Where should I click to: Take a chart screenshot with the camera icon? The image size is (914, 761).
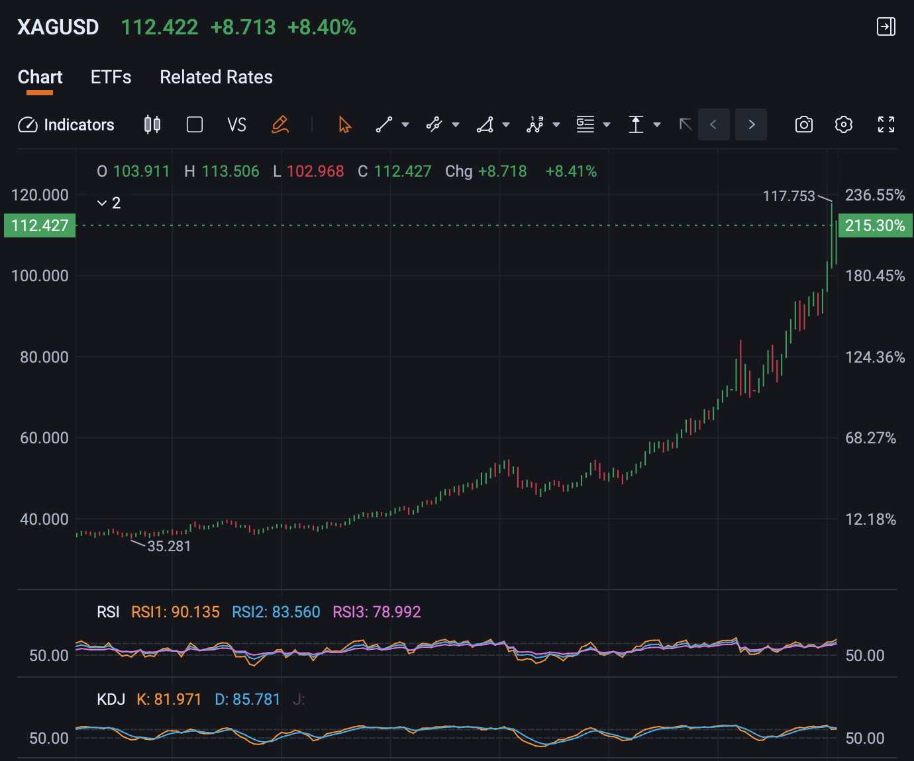pyautogui.click(x=803, y=124)
